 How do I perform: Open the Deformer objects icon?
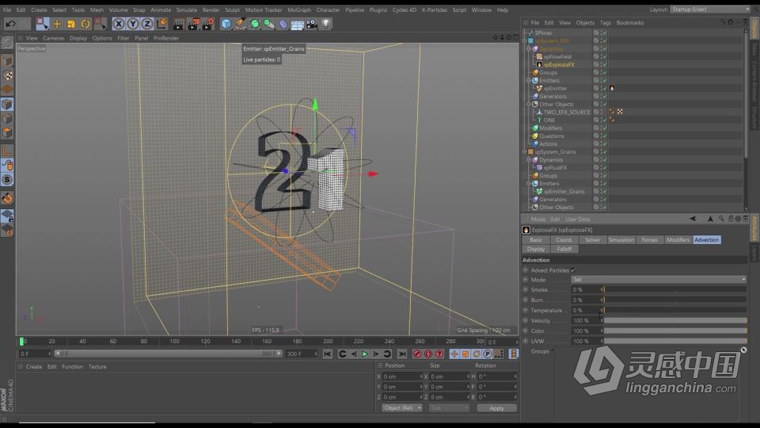coord(283,24)
